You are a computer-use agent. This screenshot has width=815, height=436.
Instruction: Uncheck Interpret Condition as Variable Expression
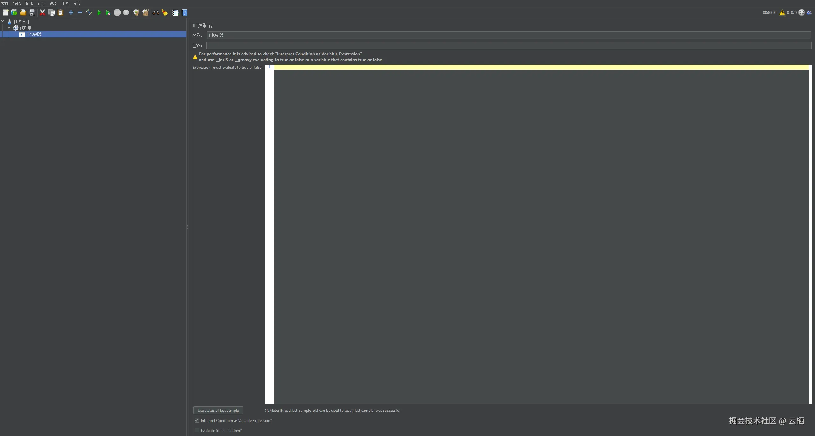click(x=197, y=421)
